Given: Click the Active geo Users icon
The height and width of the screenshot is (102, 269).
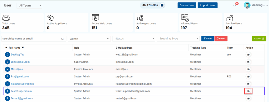Looking at the screenshot, I should click(140, 18).
